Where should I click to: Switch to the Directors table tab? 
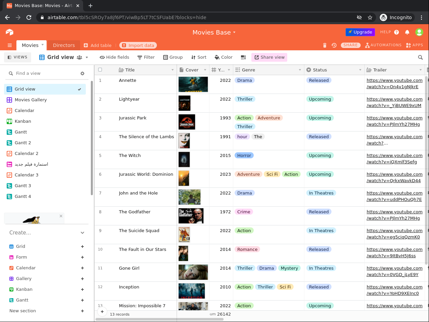click(64, 45)
